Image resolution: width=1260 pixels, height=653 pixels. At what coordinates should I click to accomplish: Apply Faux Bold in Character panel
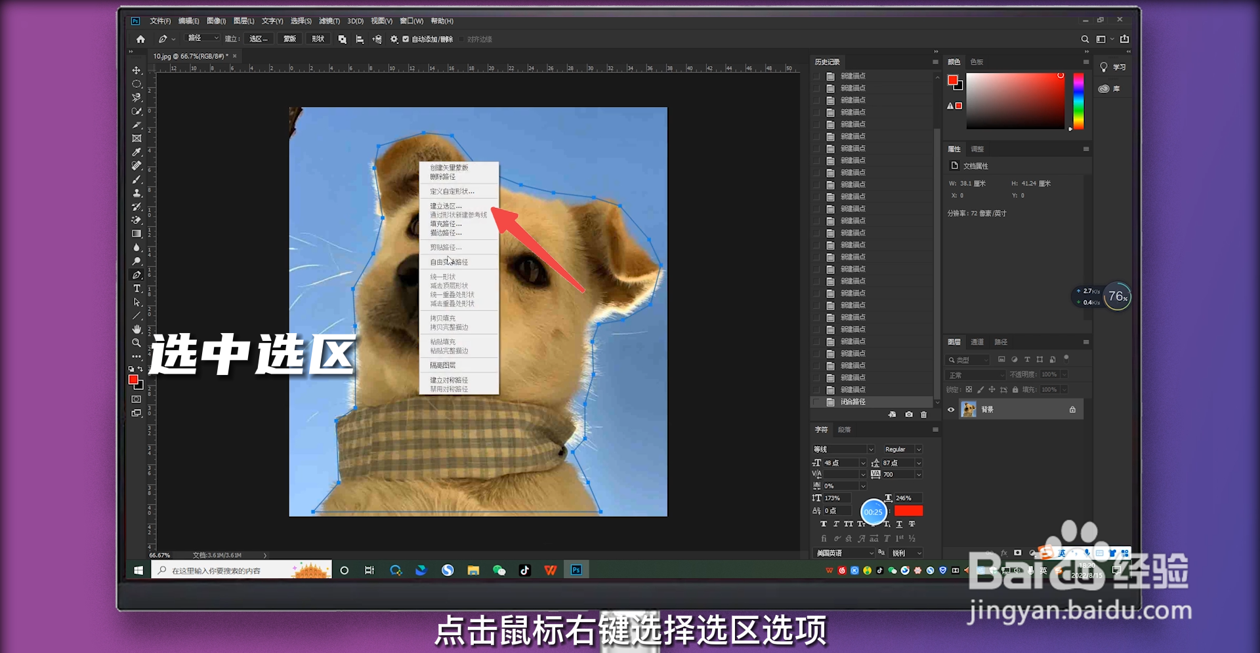(824, 524)
